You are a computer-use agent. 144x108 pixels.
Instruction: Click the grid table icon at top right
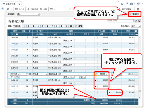coord(131,4)
